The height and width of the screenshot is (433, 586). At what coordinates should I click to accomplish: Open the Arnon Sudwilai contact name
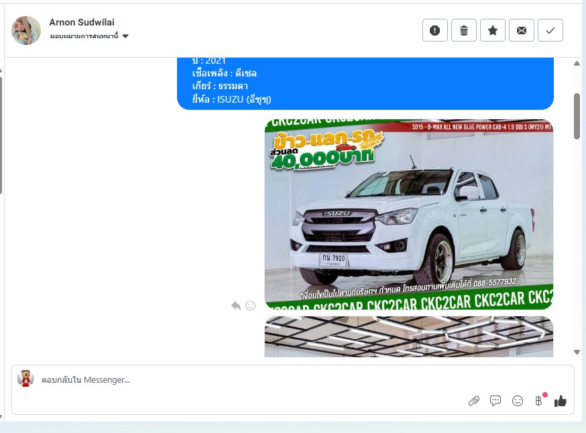(82, 22)
